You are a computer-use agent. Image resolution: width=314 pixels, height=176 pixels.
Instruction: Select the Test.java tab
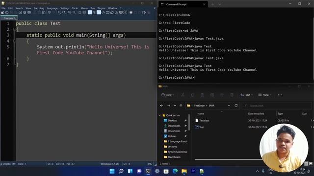pyautogui.click(x=9, y=18)
